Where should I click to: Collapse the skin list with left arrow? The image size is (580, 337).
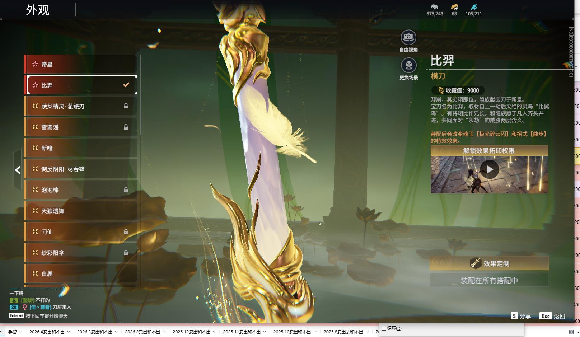click(17, 170)
